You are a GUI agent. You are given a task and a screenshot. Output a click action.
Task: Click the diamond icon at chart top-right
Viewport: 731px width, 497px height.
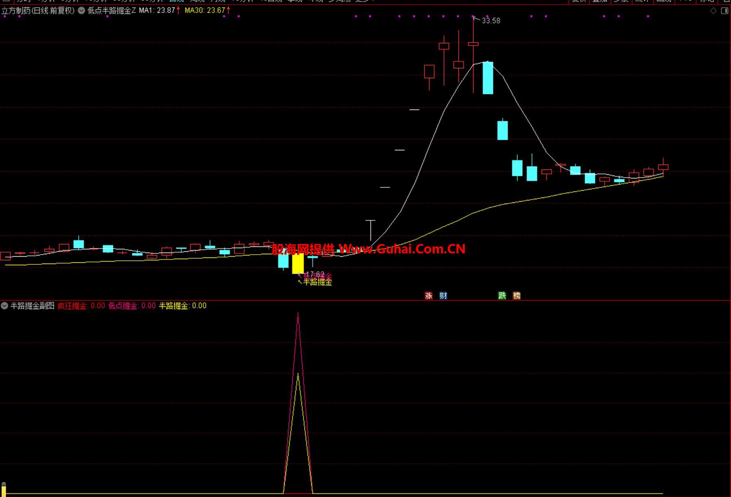[713, 11]
